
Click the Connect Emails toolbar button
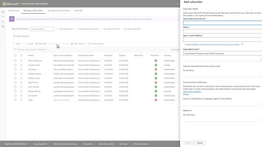coord(95,44)
